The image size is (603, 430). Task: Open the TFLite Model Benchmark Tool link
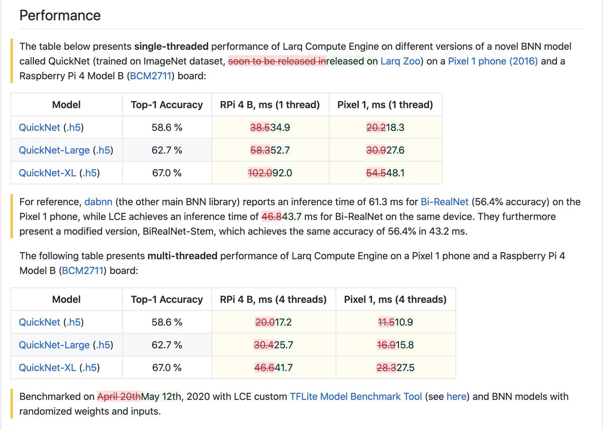click(356, 396)
